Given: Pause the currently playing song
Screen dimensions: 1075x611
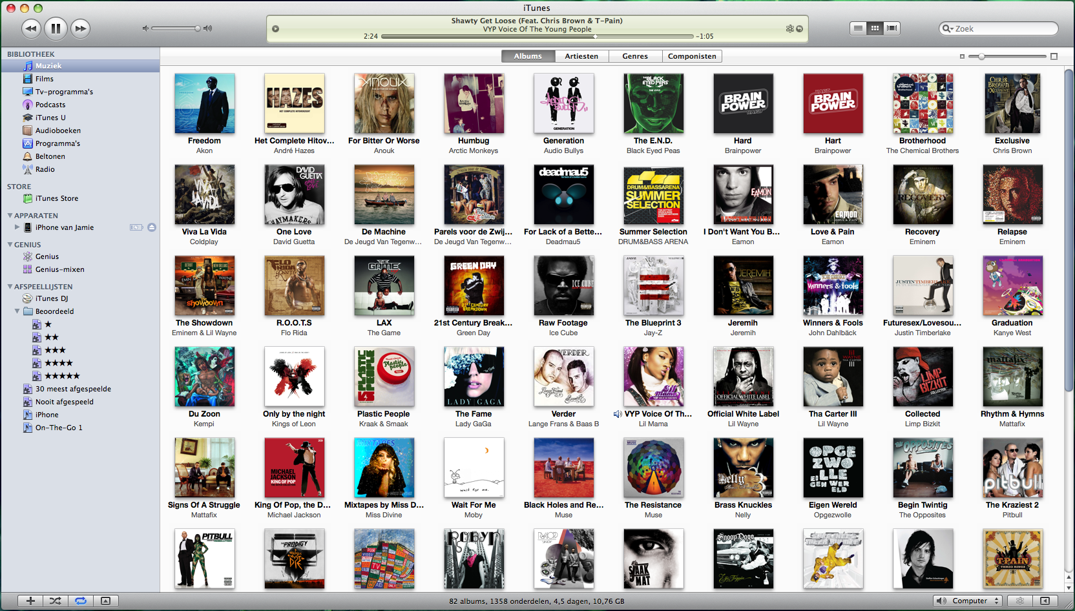Looking at the screenshot, I should point(56,28).
